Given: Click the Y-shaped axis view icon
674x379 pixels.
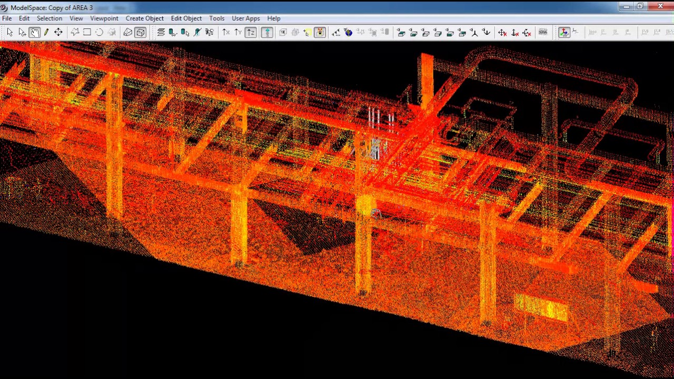Looking at the screenshot, I should [474, 33].
